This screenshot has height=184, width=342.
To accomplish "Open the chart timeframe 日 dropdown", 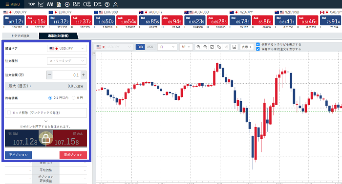I will (x=167, y=47).
